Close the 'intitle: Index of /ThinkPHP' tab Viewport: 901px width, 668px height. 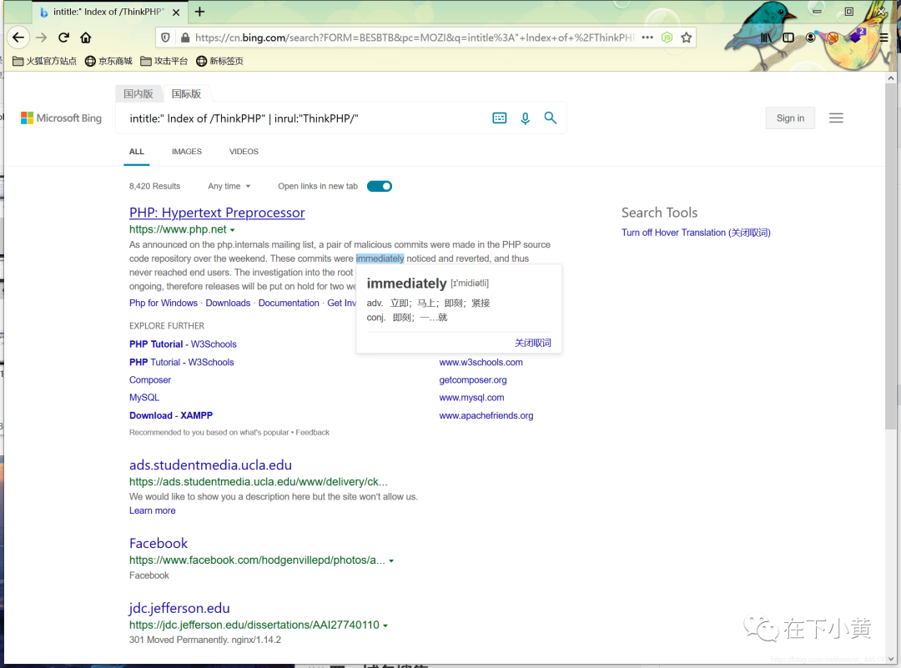click(176, 12)
